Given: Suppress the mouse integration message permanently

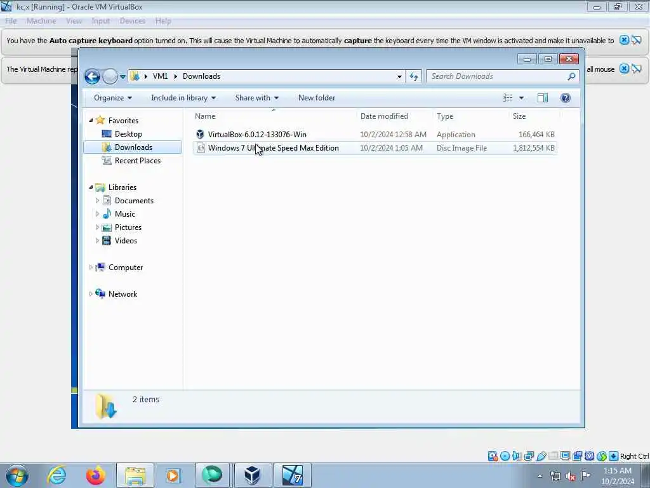Looking at the screenshot, I should [x=637, y=69].
